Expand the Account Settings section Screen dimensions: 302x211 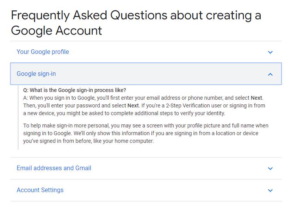pos(146,190)
